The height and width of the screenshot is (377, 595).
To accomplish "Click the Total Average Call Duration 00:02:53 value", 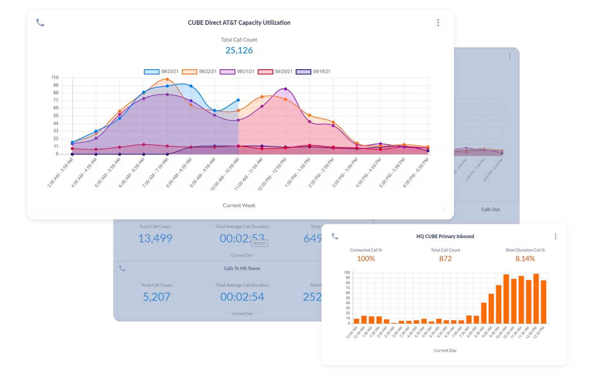I will (x=242, y=238).
